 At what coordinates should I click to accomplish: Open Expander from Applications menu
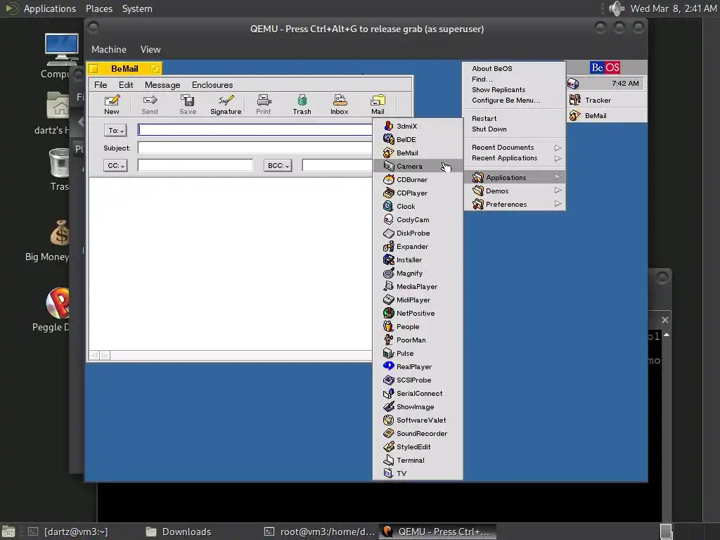pyautogui.click(x=418, y=246)
